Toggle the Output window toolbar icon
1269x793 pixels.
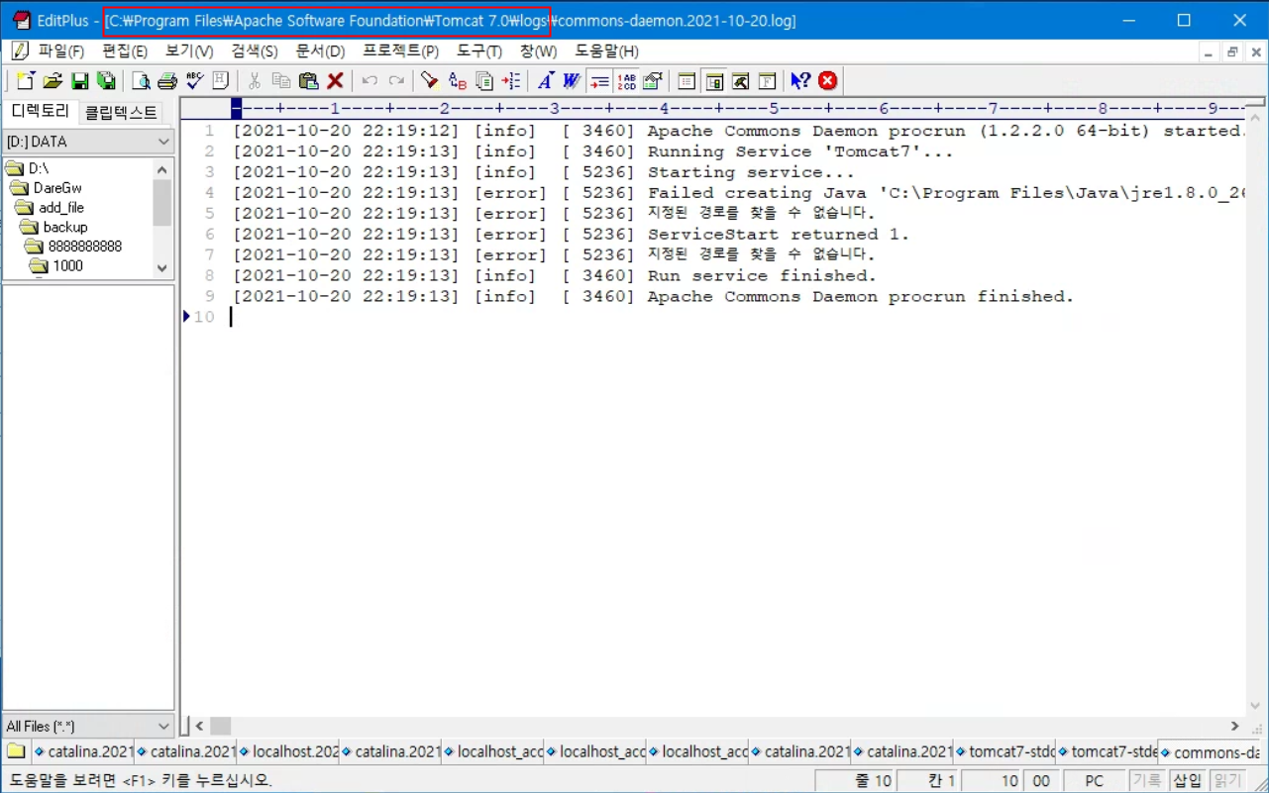pyautogui.click(x=740, y=81)
